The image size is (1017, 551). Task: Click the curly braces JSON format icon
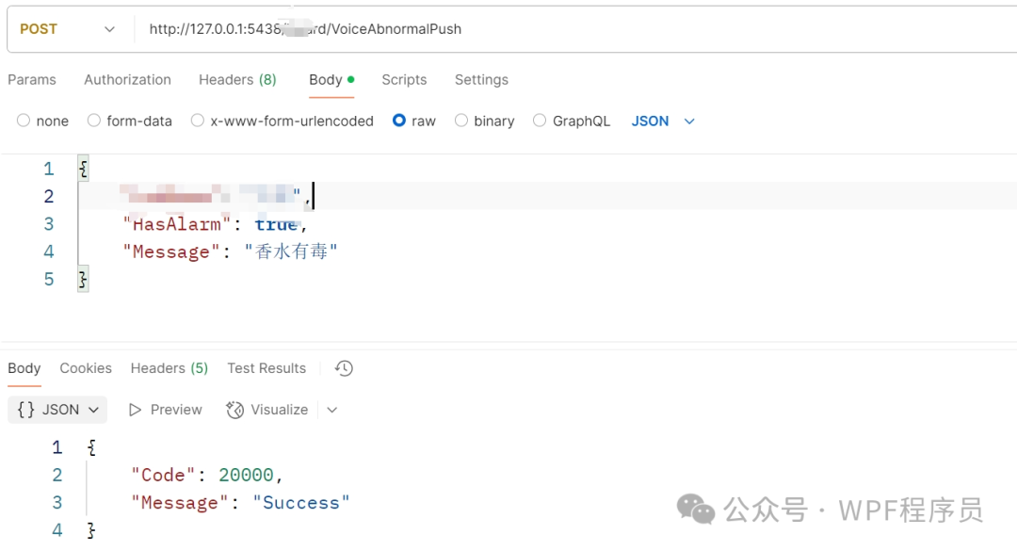coord(26,410)
